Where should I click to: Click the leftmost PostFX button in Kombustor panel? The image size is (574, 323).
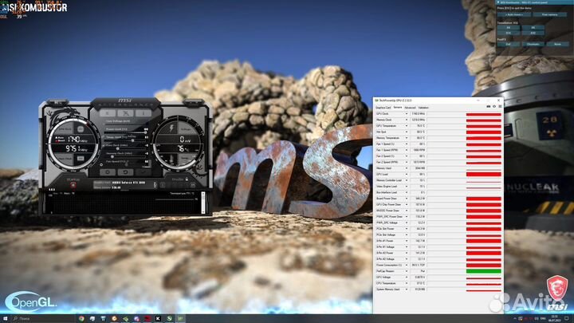coord(508,44)
